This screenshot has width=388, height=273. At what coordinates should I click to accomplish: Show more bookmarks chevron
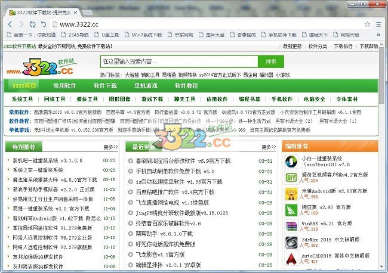pos(378,35)
